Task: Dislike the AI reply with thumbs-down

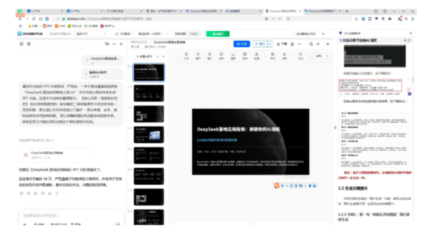Action: point(43,194)
